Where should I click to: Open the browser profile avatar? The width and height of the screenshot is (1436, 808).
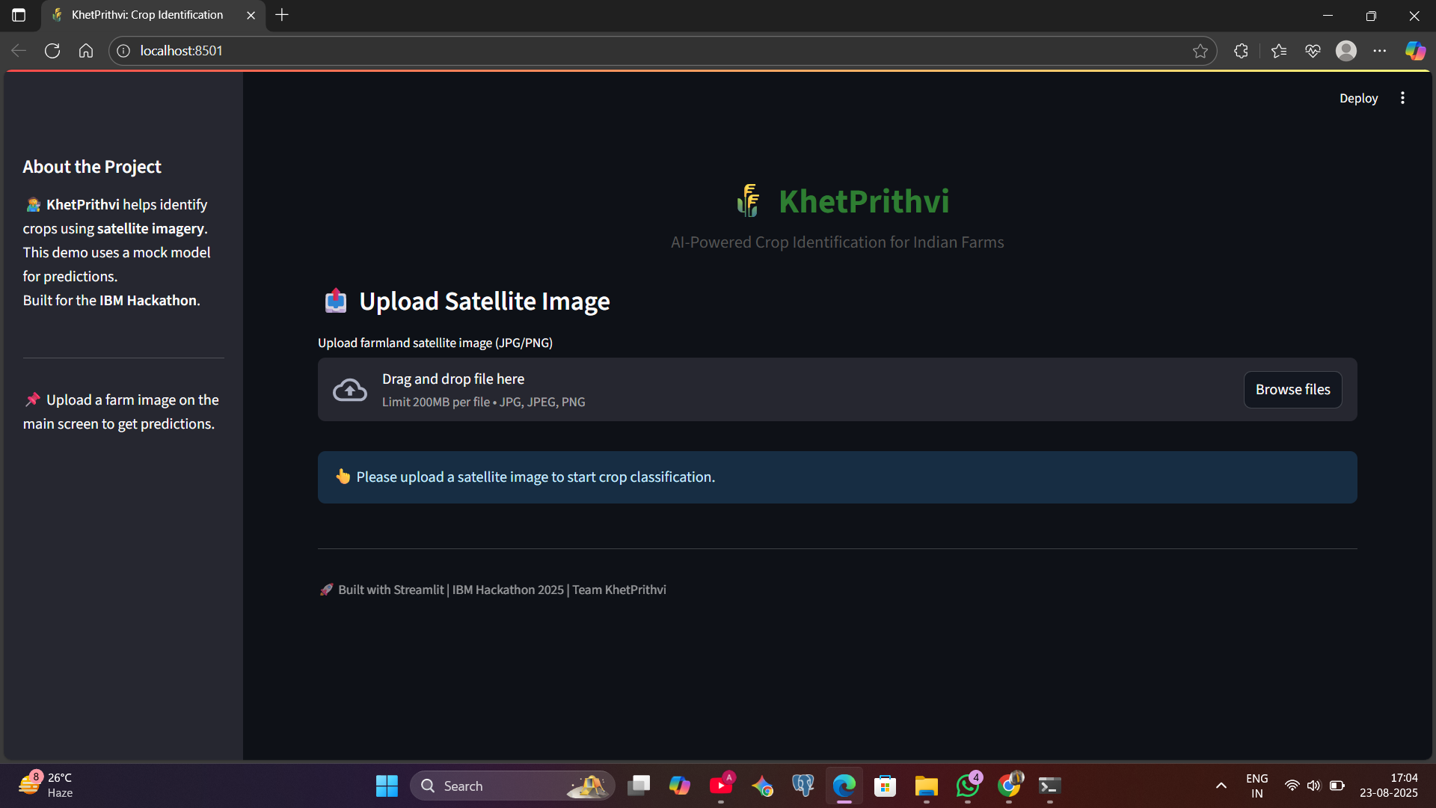coord(1346,51)
